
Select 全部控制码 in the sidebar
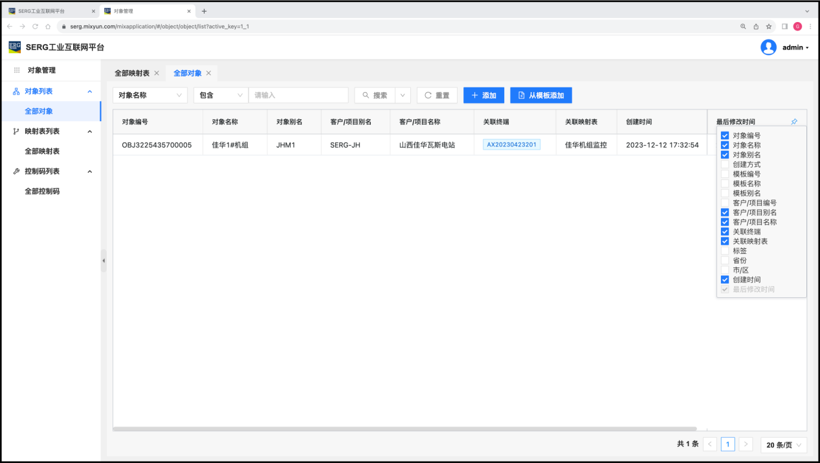tap(42, 192)
